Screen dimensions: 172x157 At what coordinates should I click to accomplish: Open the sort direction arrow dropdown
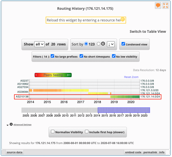[111, 44]
